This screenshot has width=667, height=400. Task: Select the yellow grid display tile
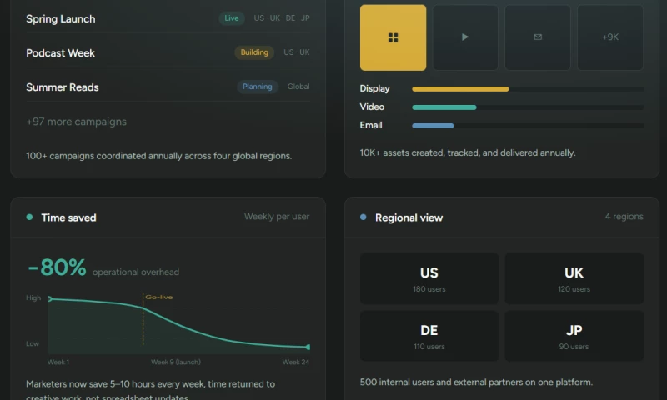click(393, 37)
